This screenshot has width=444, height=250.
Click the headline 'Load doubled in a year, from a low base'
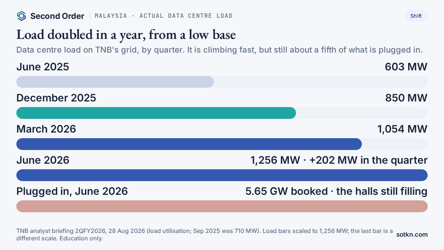click(126, 35)
